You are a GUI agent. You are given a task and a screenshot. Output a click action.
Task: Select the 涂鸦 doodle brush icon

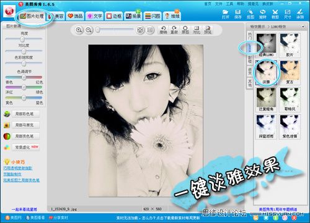coord(300,14)
